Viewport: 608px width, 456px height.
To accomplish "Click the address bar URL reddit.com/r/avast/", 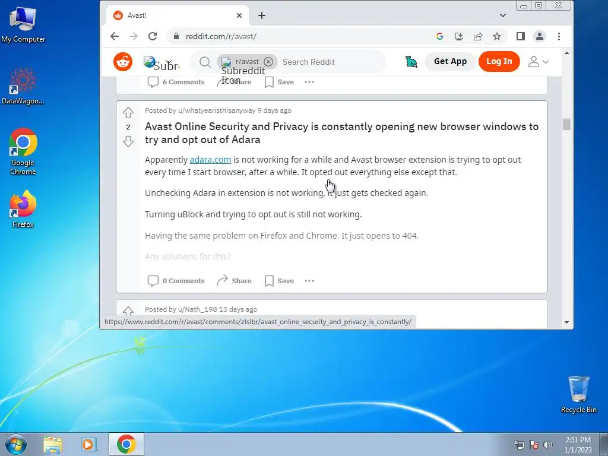I will [221, 36].
